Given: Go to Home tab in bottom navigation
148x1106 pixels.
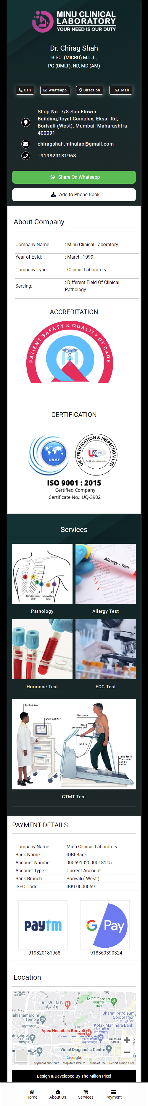Looking at the screenshot, I should coord(32,1094).
